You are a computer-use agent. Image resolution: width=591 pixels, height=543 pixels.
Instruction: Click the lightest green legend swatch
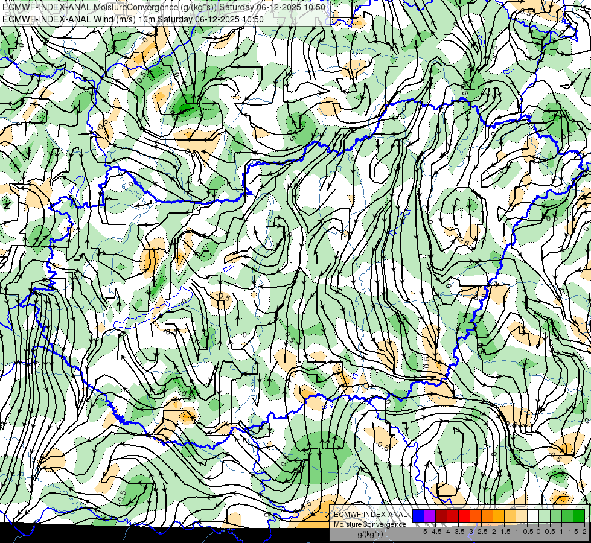click(x=545, y=516)
